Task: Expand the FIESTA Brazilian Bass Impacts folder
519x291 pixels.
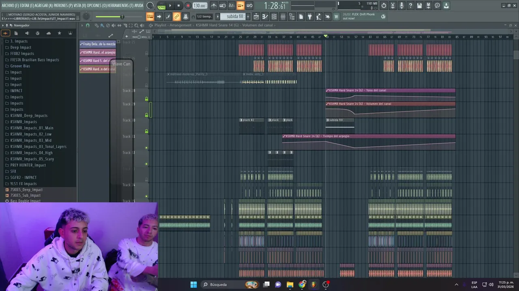Action: pyautogui.click(x=34, y=60)
